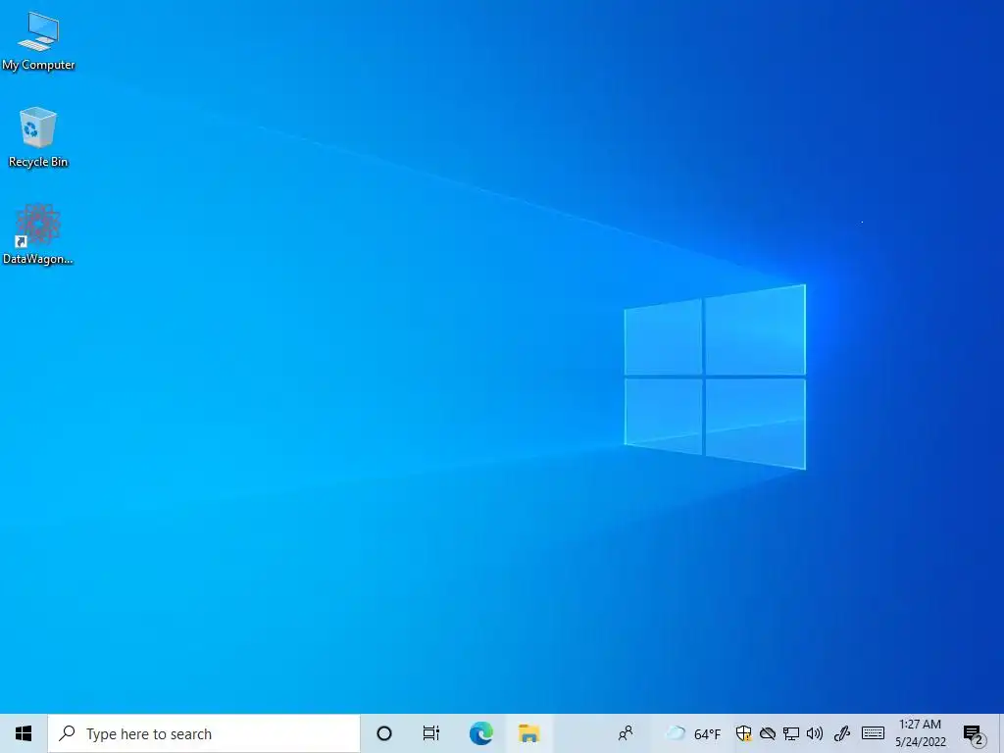Launch Microsoft Edge from the taskbar

[x=480, y=733]
